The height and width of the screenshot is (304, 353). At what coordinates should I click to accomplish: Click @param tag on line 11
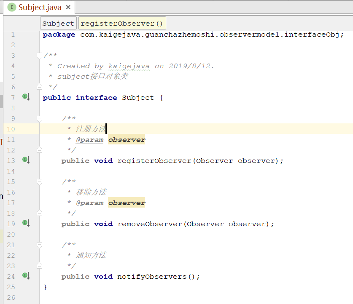coord(89,140)
